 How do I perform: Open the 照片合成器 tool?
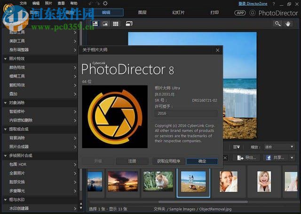point(40,147)
